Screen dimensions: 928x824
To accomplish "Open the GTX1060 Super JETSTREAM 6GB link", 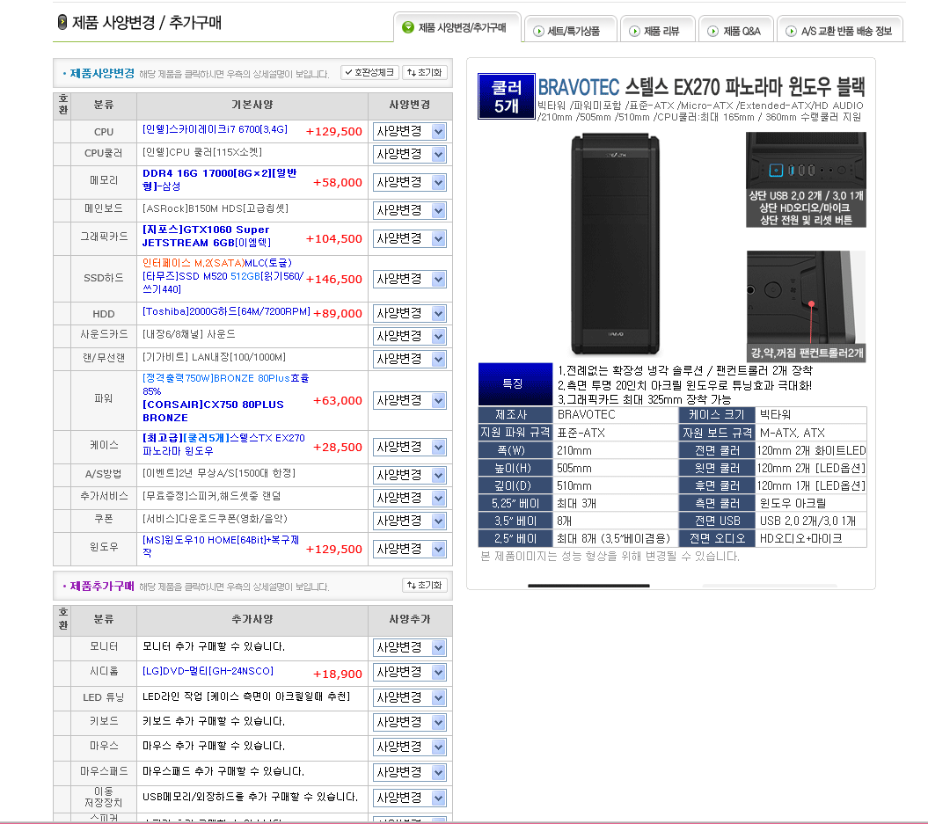I will point(206,236).
